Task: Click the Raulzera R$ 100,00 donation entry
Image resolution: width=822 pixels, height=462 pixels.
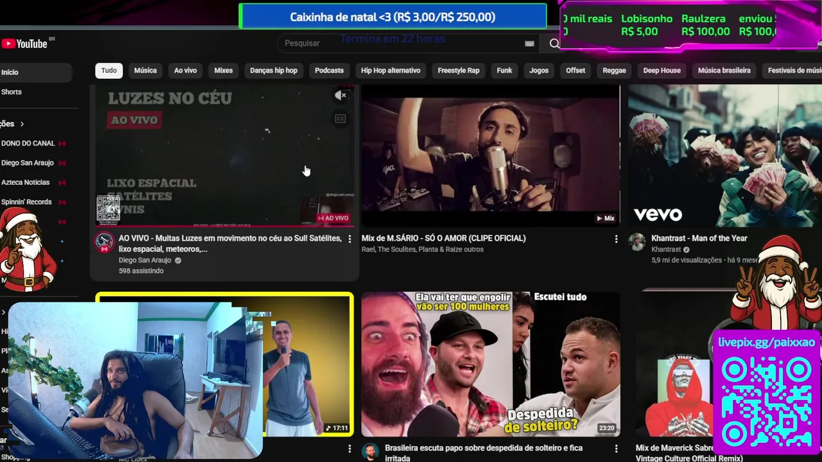Action: (x=705, y=25)
